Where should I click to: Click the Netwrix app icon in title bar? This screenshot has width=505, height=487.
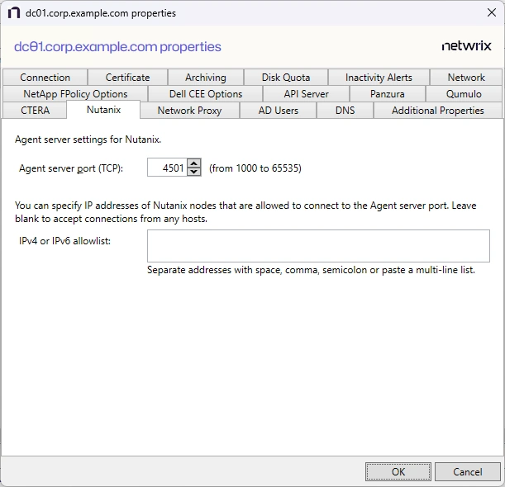click(13, 13)
